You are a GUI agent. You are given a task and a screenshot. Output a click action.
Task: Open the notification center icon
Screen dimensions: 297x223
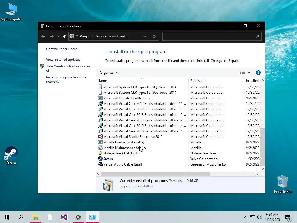click(x=288, y=217)
